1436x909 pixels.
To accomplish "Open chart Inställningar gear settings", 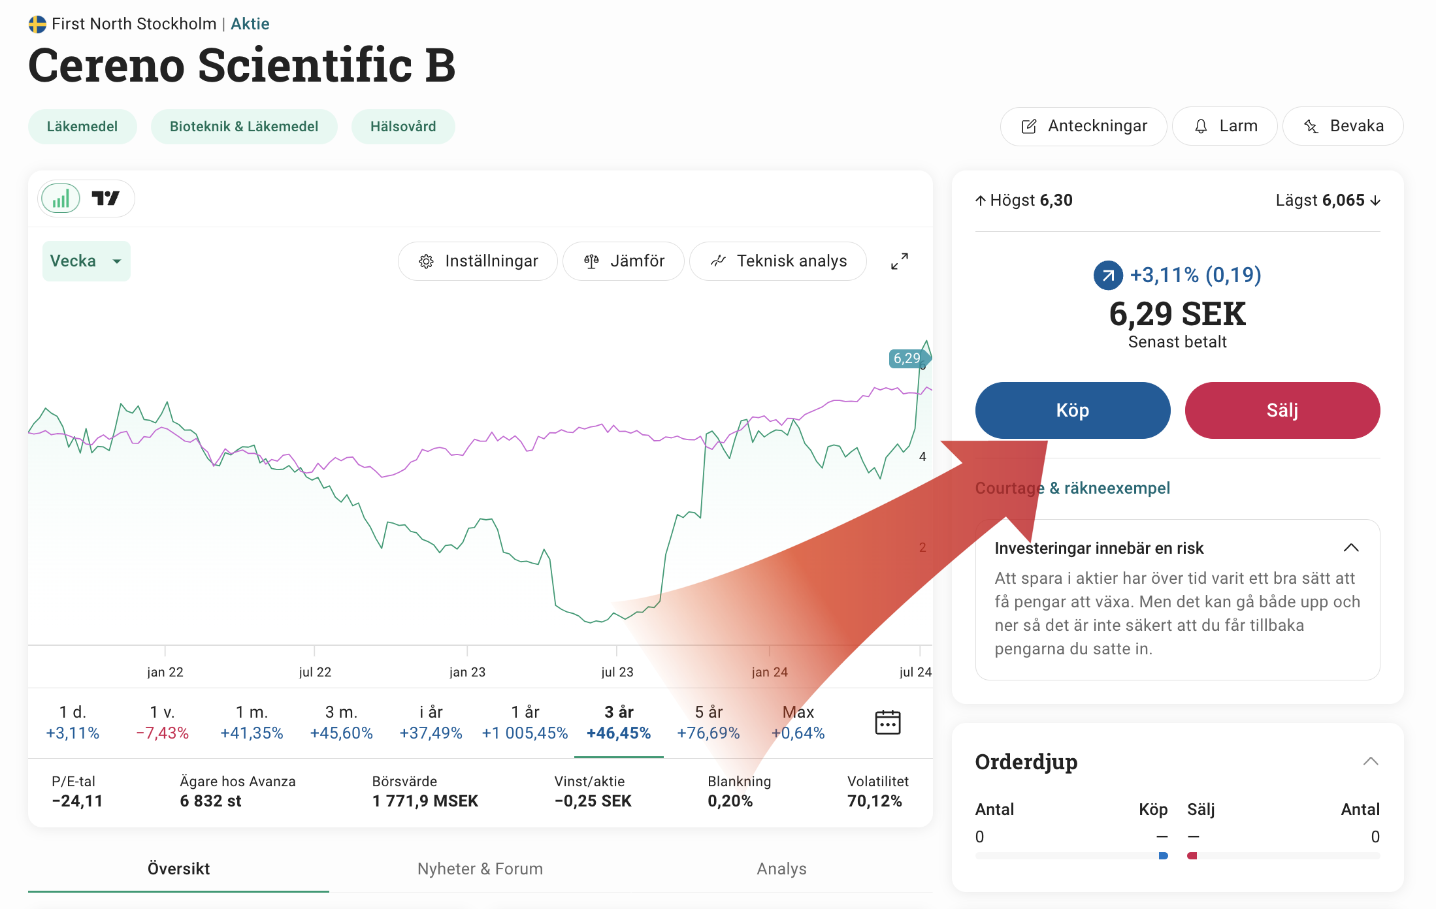I will click(478, 261).
